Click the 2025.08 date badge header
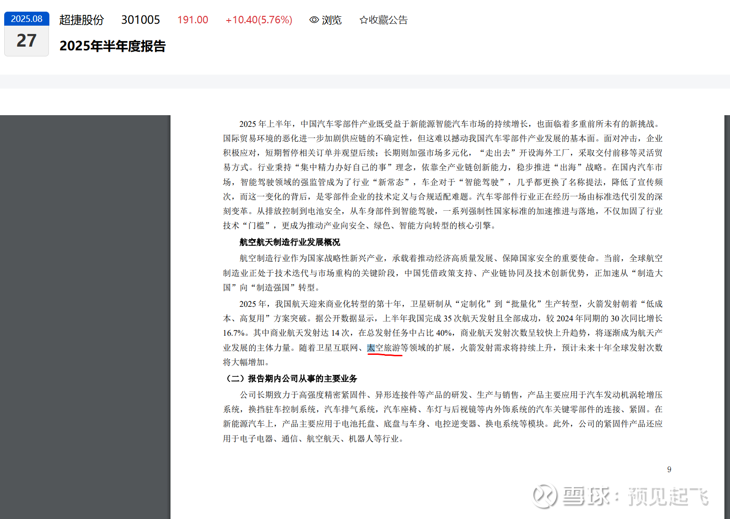The width and height of the screenshot is (730, 519). [x=27, y=19]
